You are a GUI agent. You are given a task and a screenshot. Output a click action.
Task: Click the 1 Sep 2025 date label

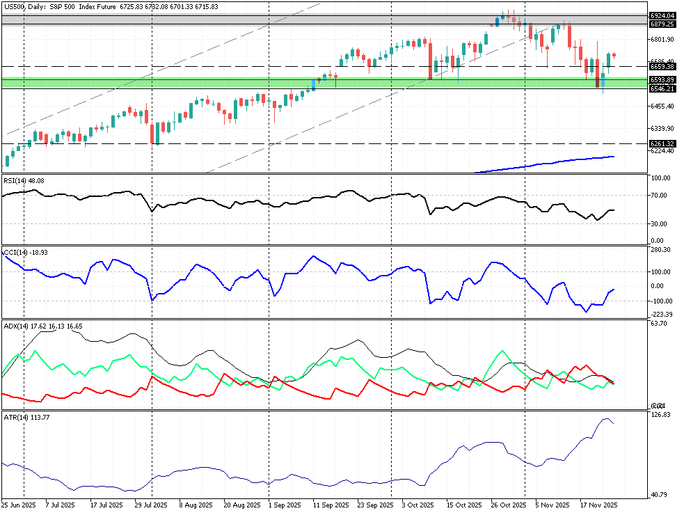pos(284,505)
